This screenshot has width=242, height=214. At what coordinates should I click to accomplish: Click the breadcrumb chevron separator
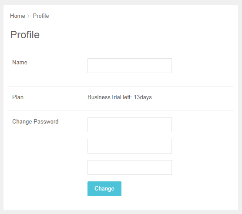(x=28, y=16)
